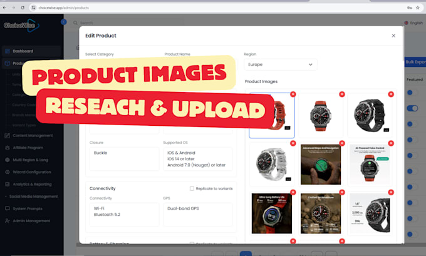The image size is (426, 256).
Task: Remove the AI-Powered Voice Control image
Action: [391, 143]
